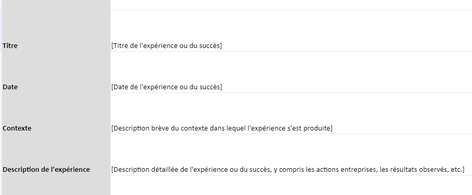472x195 pixels.
Task: Select the empty white cell above the Titre row
Action: point(292,5)
